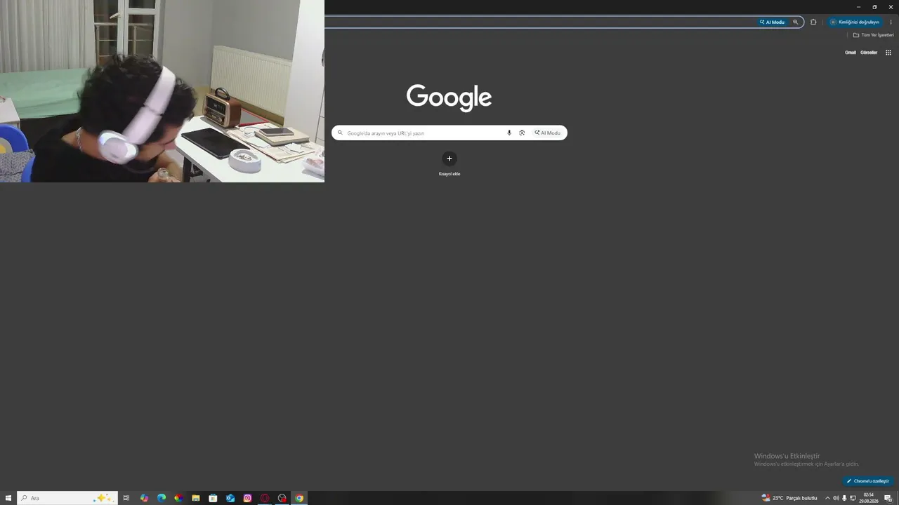Open the multicolor circle app on taskbar
Screen dimensions: 899x505
pos(178,498)
